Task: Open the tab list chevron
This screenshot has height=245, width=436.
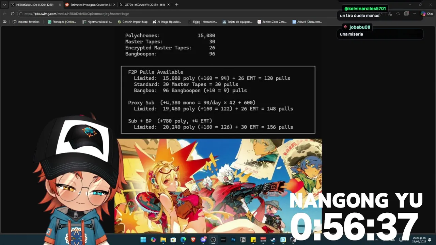Action: coord(4,5)
